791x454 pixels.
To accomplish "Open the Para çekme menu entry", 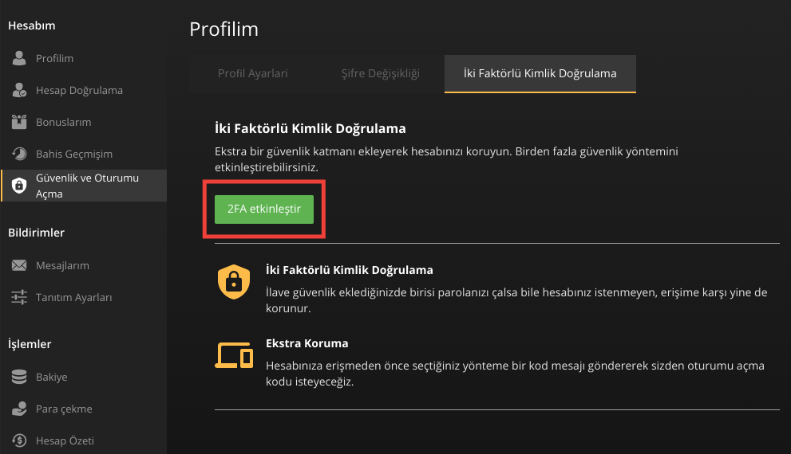I will pos(64,409).
